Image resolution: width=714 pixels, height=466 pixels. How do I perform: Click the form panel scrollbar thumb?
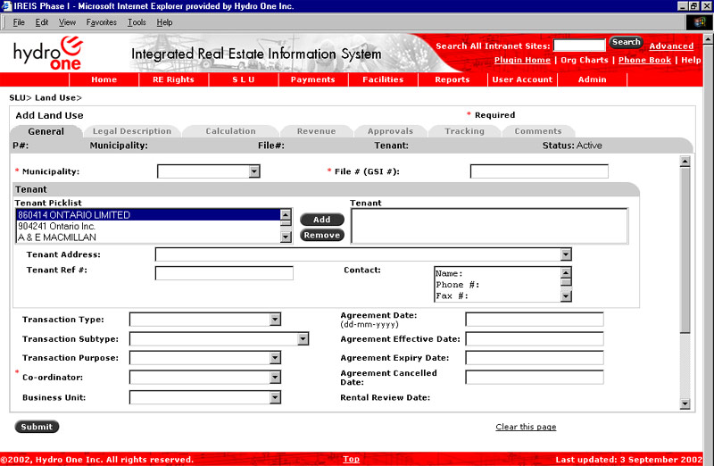685,250
